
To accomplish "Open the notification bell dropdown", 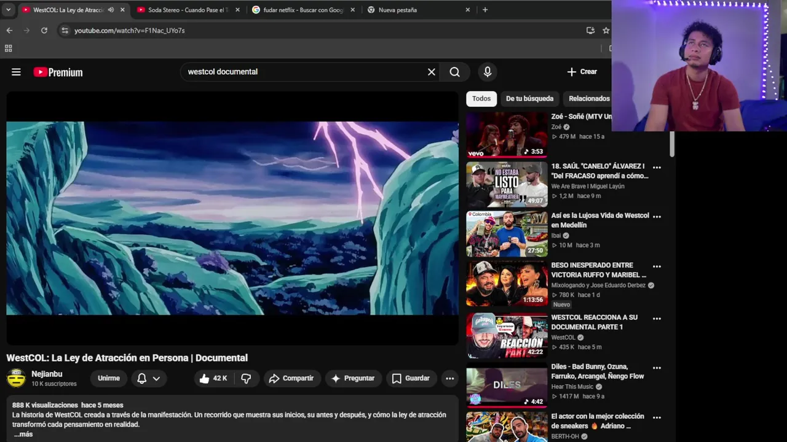I will (148, 378).
